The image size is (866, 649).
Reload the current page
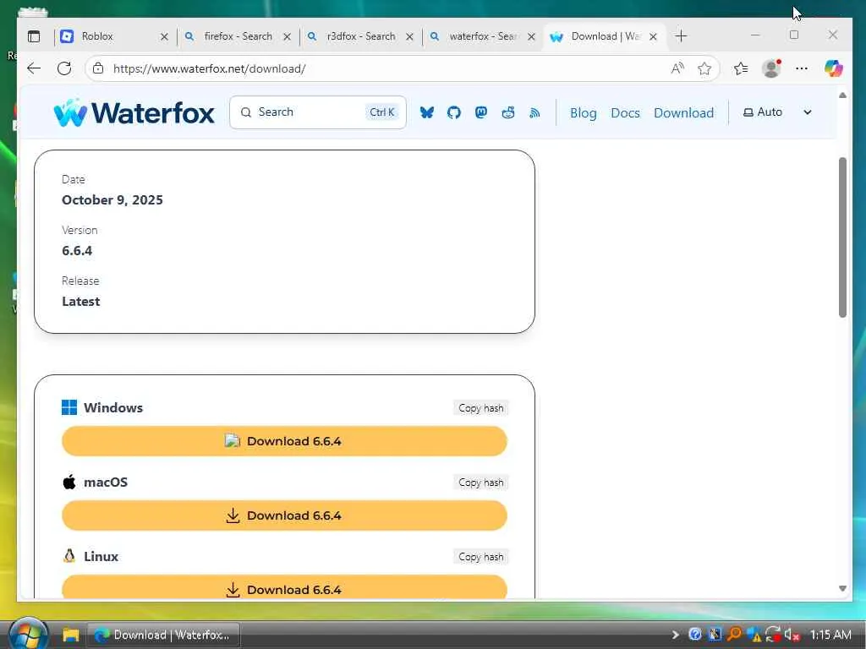tap(64, 68)
